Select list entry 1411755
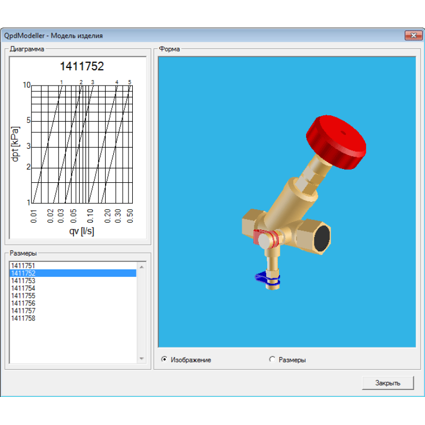This screenshot has height=425, width=425. [x=23, y=296]
